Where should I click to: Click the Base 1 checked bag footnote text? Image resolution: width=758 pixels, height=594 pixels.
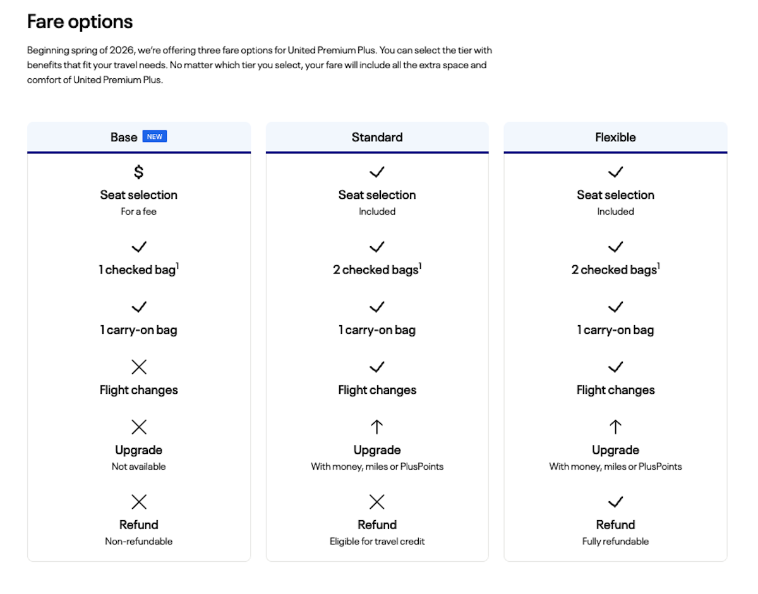(x=177, y=266)
